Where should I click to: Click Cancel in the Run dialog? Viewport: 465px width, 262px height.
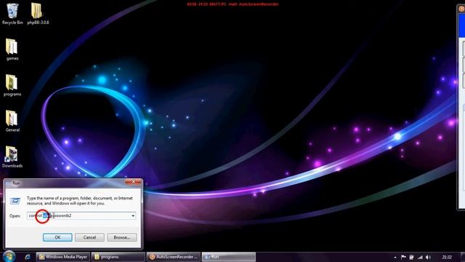89,237
